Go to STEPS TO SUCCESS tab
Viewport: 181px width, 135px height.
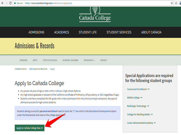tap(50, 60)
